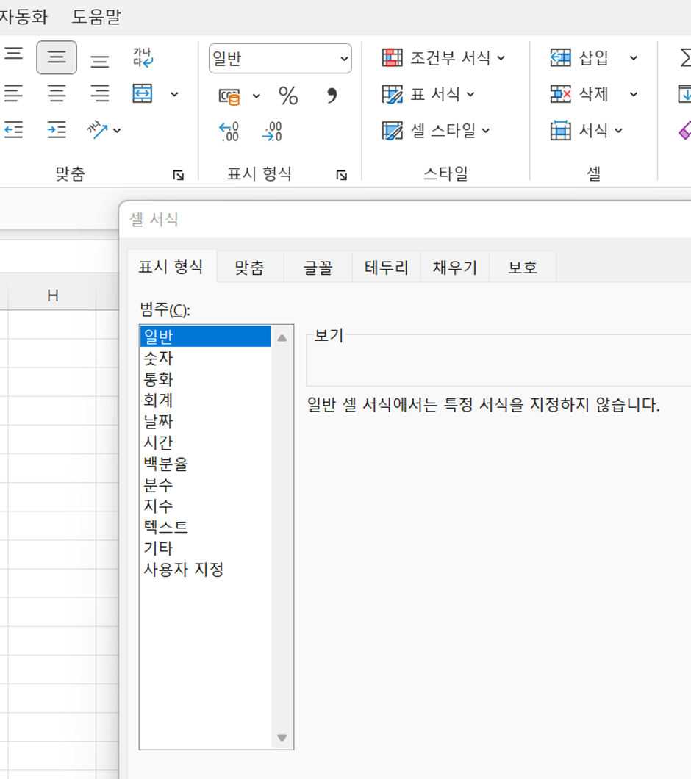Image resolution: width=691 pixels, height=779 pixels.
Task: Click the Increase Indent icon
Action: click(57, 131)
